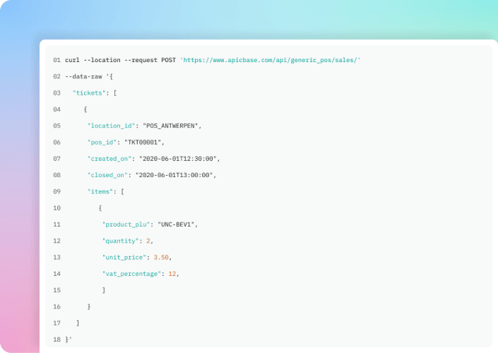
Task: Click line number 10
Action: point(57,208)
